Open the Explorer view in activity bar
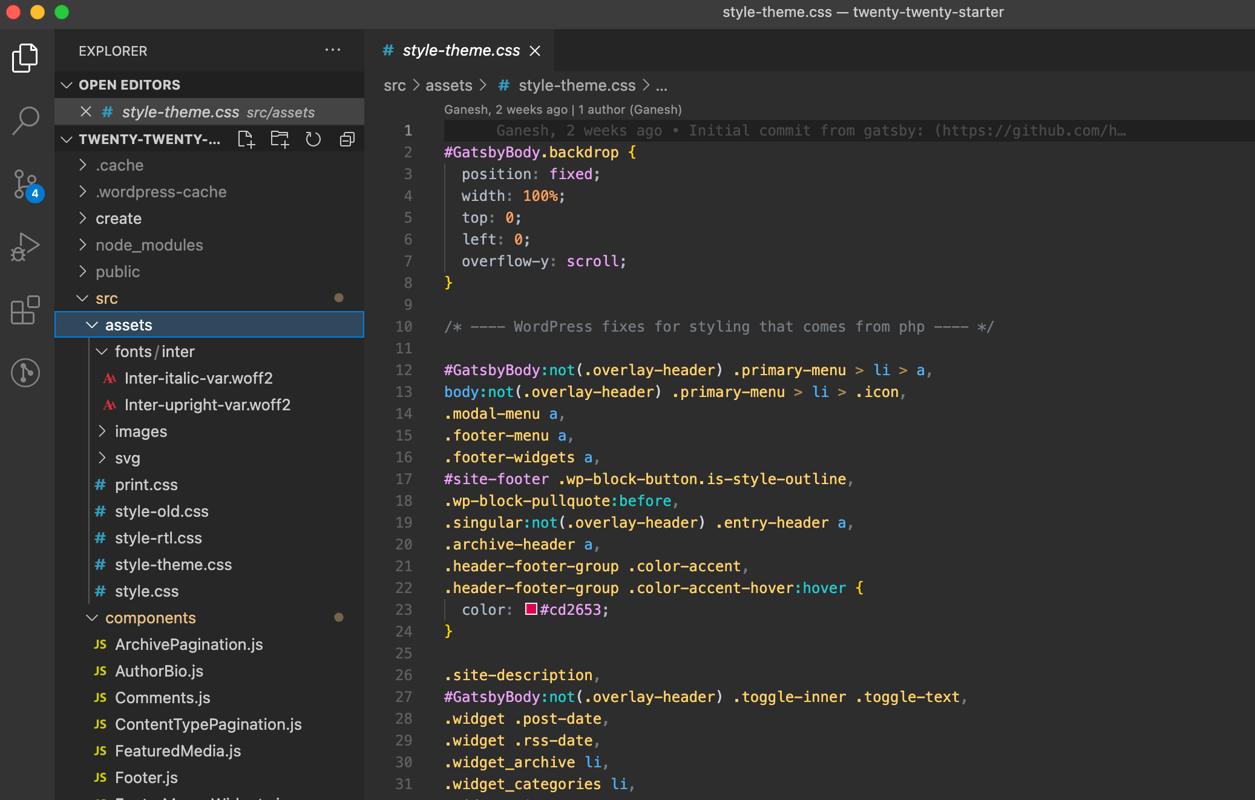Image resolution: width=1255 pixels, height=800 pixels. point(25,57)
